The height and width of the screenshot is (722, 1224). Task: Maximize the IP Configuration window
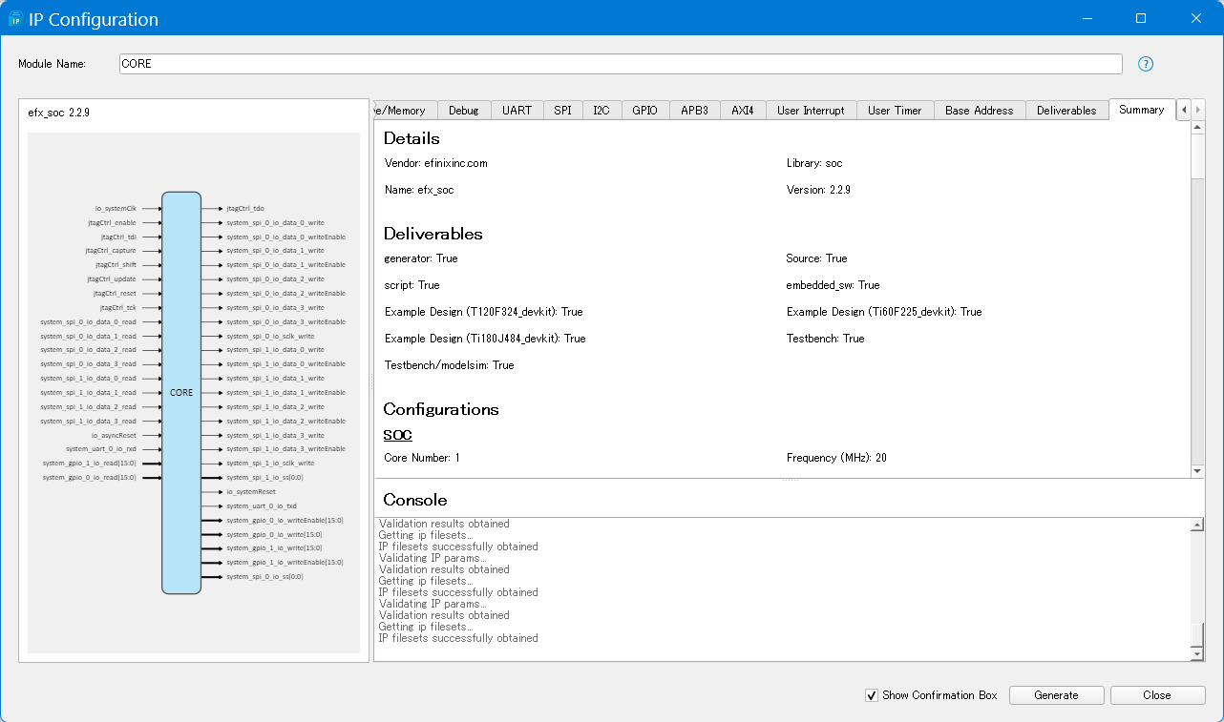coord(1140,19)
